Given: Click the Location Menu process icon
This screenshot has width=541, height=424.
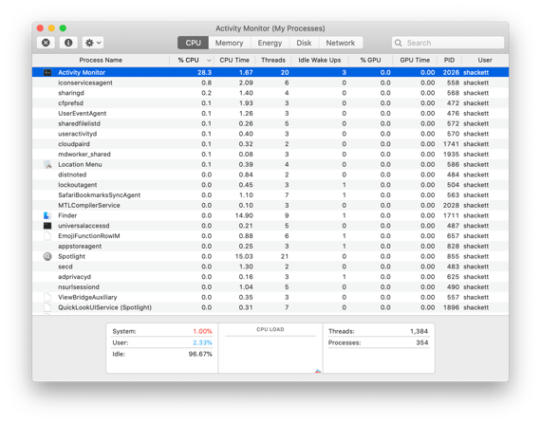Looking at the screenshot, I should [47, 164].
